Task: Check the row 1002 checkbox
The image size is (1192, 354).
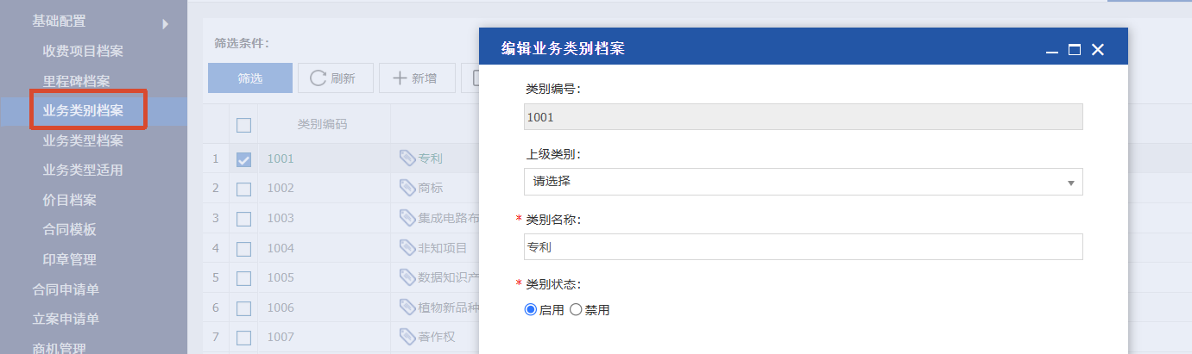Action: click(x=243, y=189)
